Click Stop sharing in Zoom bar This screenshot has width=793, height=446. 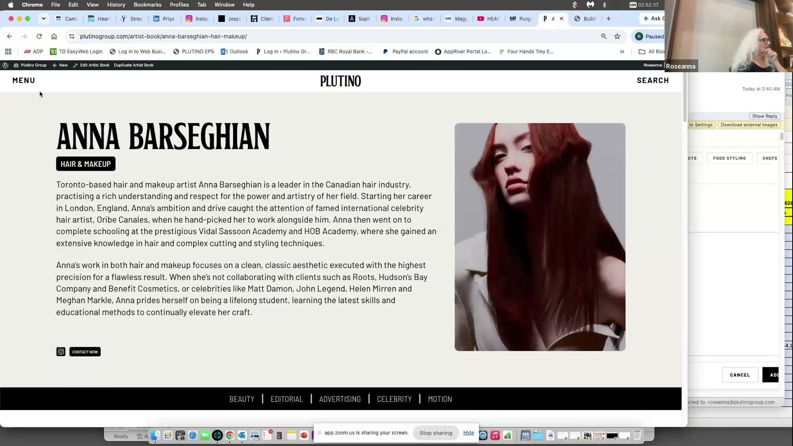click(435, 433)
